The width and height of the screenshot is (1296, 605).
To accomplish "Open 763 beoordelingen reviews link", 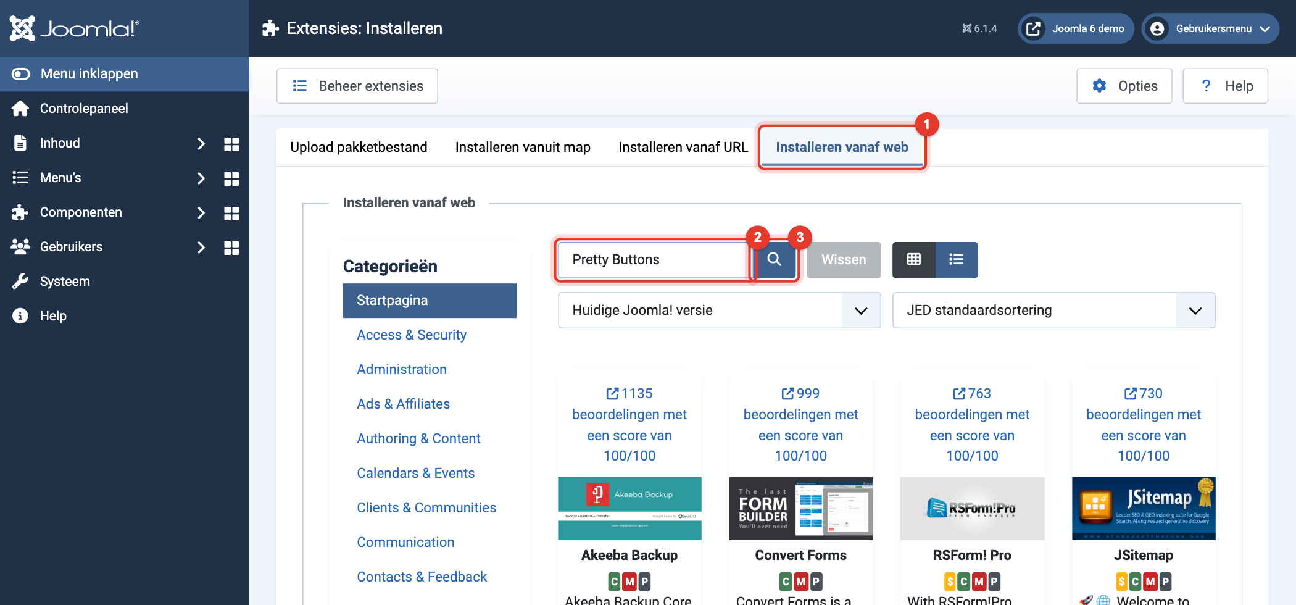I will click(972, 425).
